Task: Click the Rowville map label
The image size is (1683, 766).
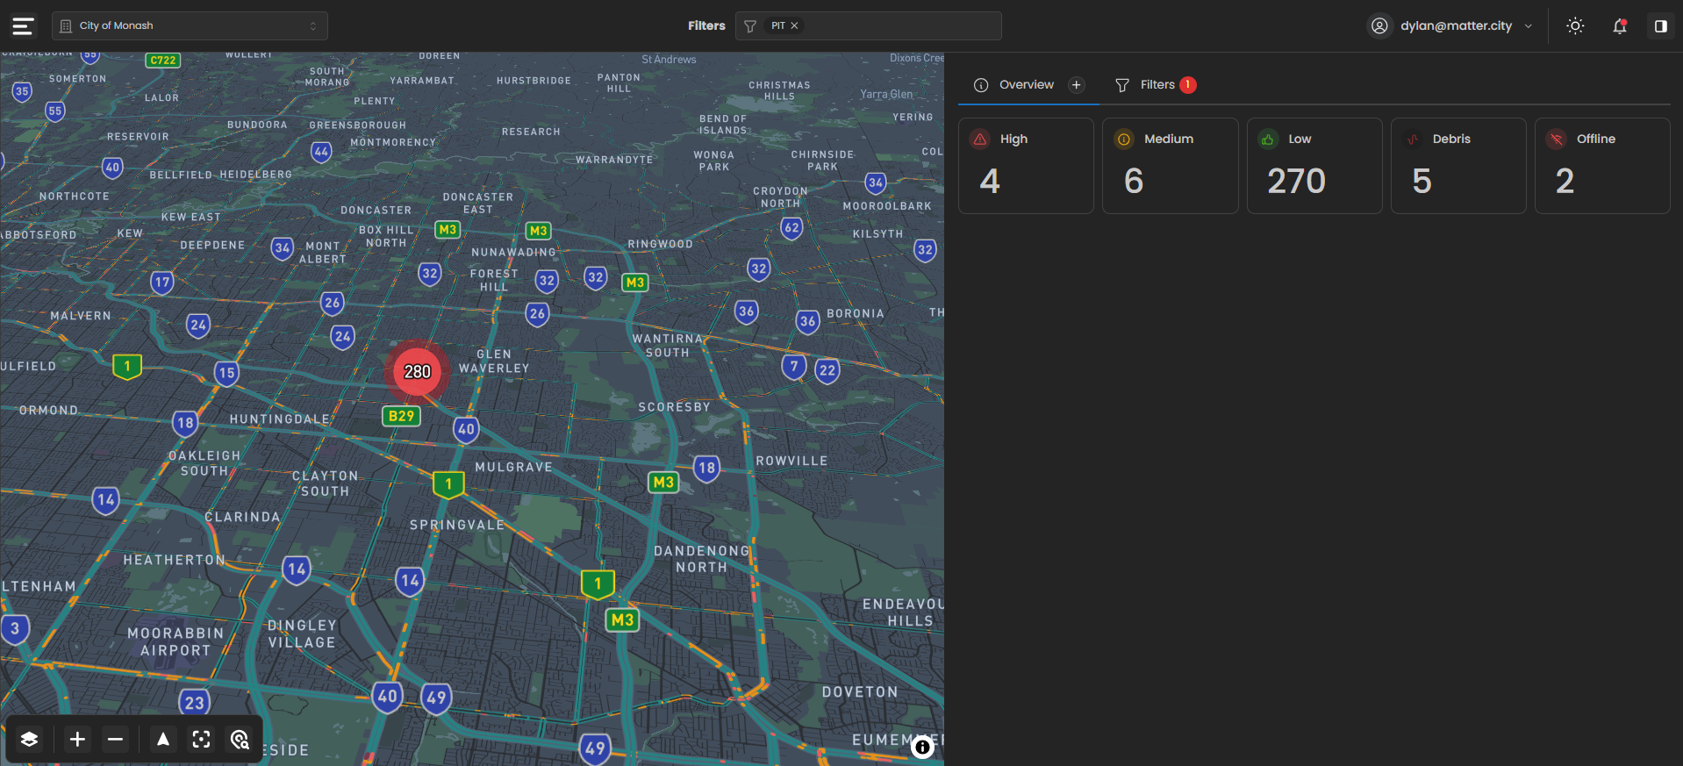Action: [791, 461]
